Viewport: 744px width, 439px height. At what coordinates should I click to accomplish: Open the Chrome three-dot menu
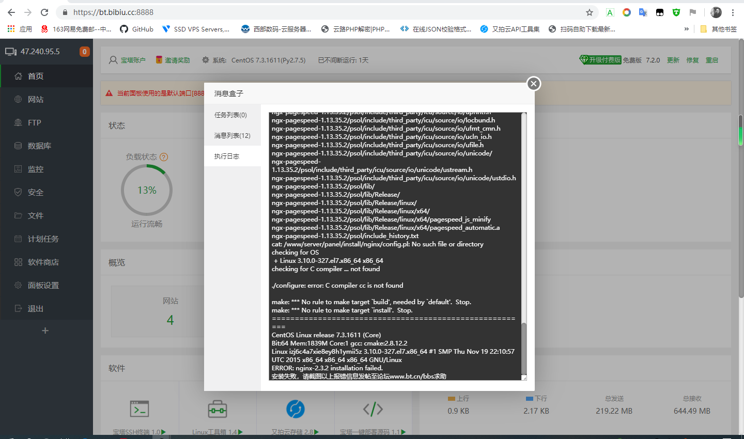(733, 12)
